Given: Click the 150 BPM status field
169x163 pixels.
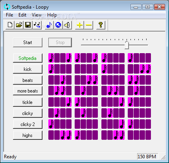Looking at the screenshot, I should click(x=147, y=156).
